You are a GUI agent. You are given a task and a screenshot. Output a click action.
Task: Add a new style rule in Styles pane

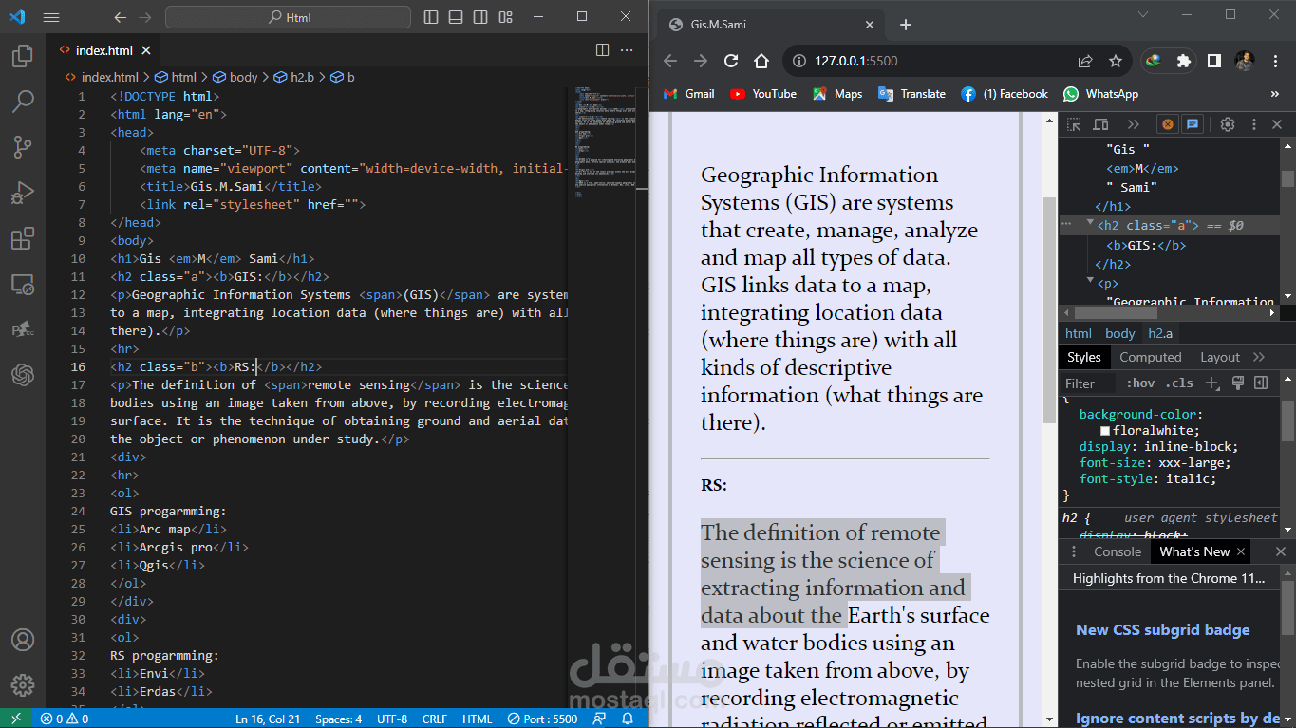coord(1212,383)
